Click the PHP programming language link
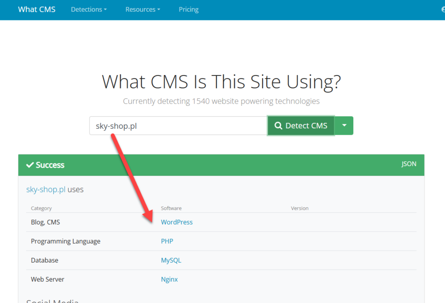Image resolution: width=445 pixels, height=303 pixels. coord(167,241)
